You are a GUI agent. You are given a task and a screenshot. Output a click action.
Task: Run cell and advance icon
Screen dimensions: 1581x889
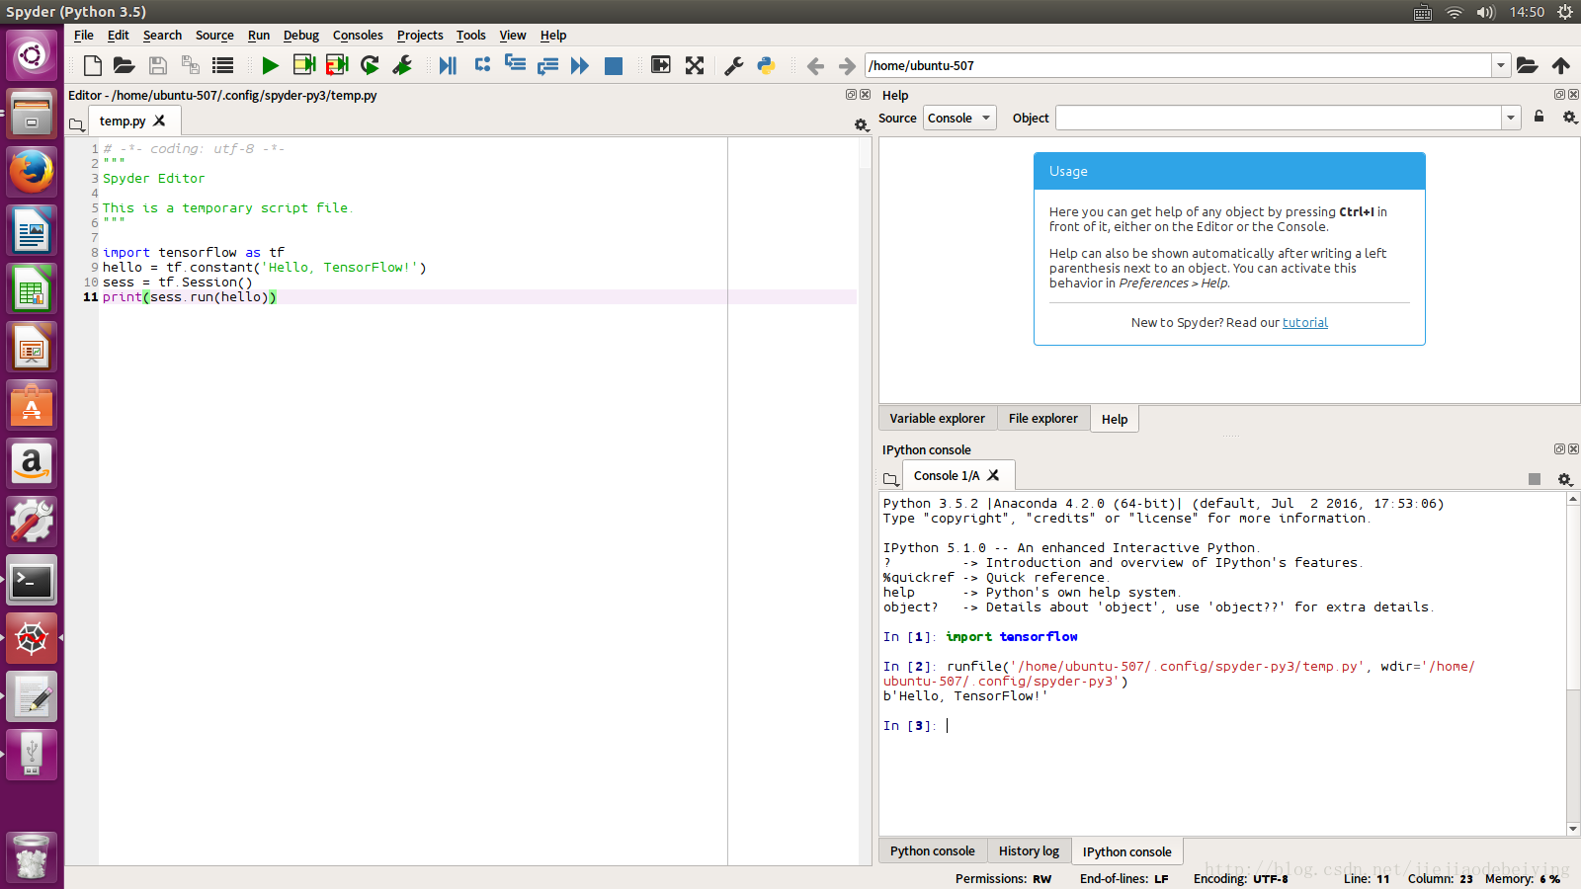337,65
